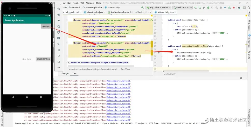Select right pane MainActivity.java tab

(165, 12)
